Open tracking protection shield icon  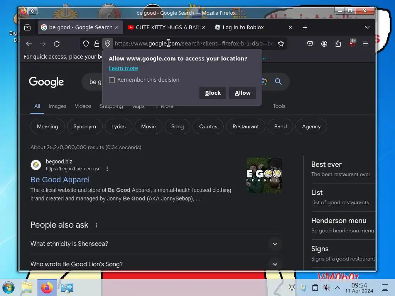(86, 44)
